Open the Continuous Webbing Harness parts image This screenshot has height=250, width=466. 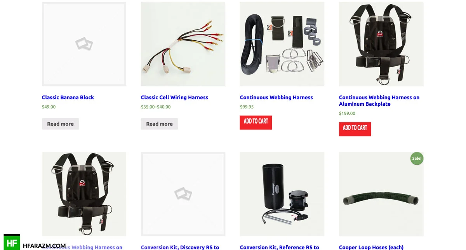click(282, 44)
